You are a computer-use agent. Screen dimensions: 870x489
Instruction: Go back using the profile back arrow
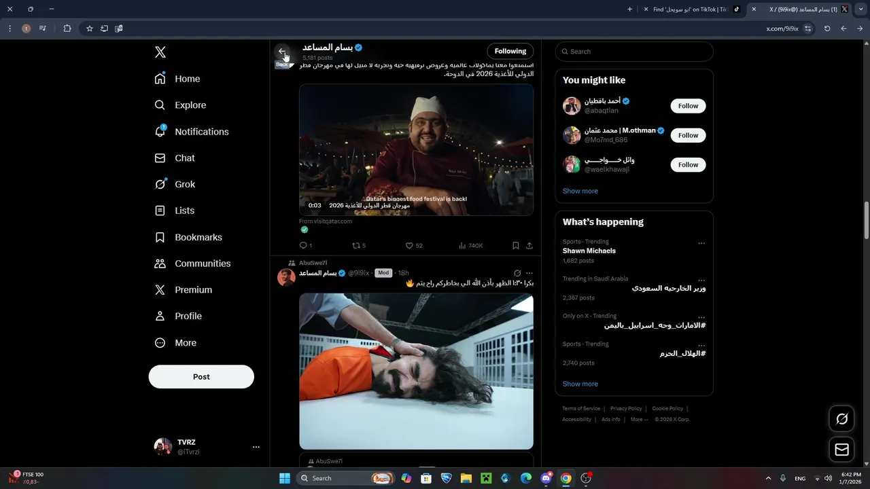click(x=282, y=52)
